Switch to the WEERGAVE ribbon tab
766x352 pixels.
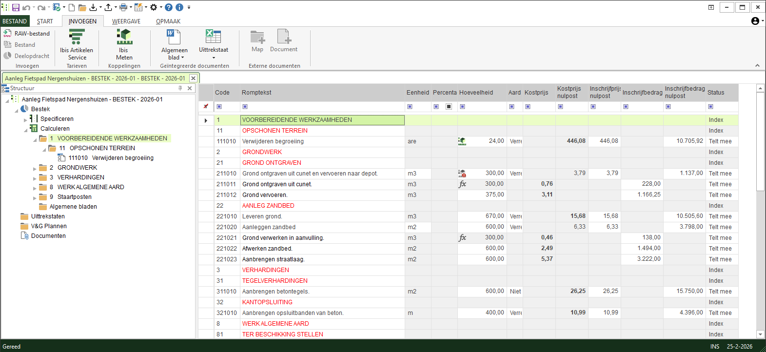tap(126, 21)
